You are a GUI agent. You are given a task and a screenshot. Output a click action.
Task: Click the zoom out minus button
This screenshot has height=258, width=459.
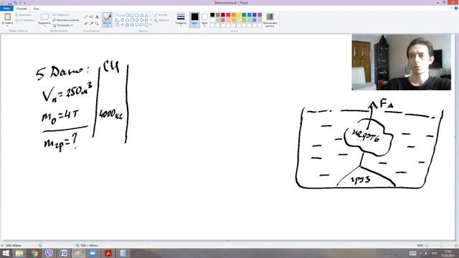427,245
